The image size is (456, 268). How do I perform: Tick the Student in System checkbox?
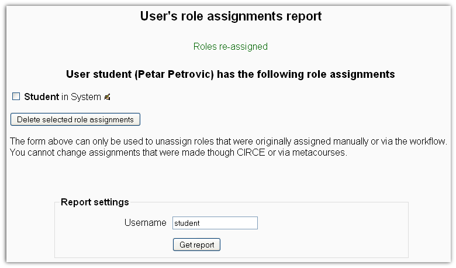pos(16,97)
